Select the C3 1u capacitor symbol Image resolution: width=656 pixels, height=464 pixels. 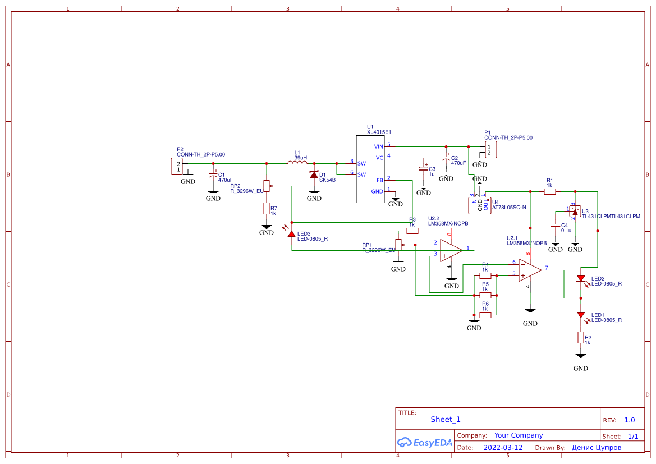click(x=424, y=169)
